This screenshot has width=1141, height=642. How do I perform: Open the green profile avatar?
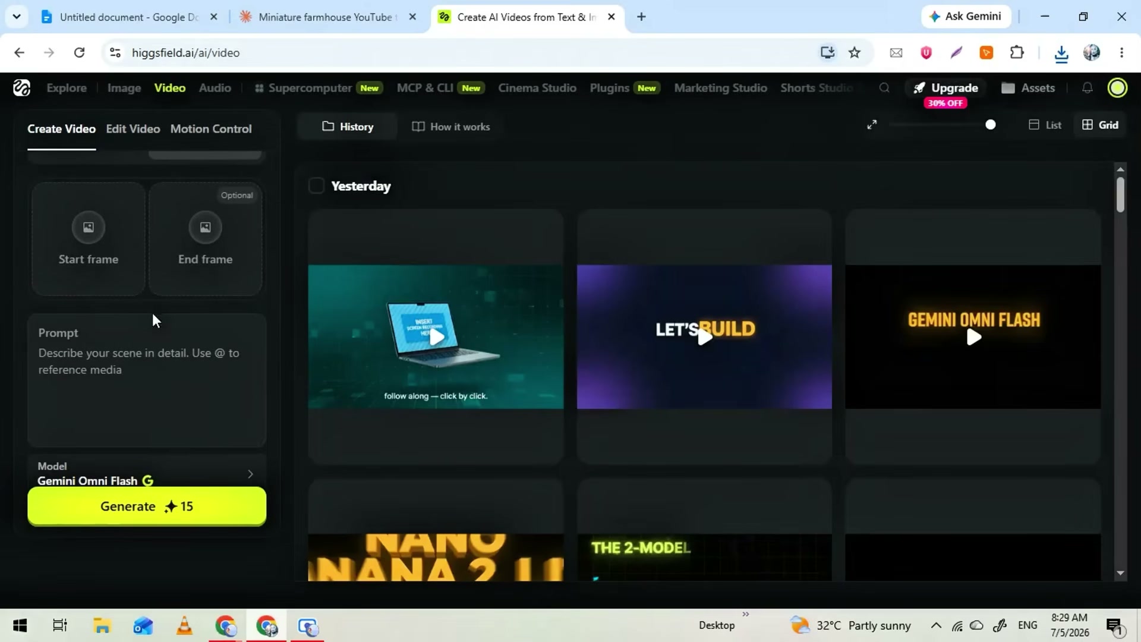point(1117,88)
